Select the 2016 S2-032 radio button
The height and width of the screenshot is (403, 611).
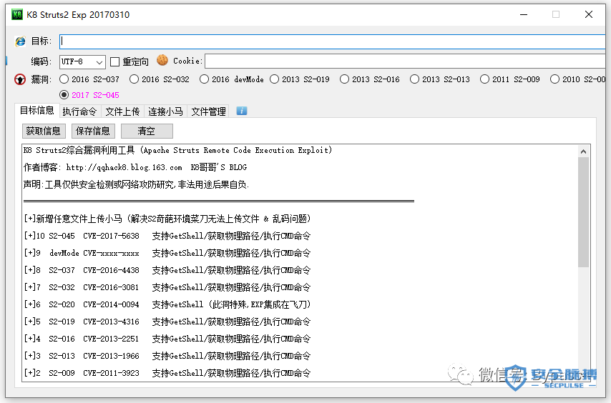[134, 79]
